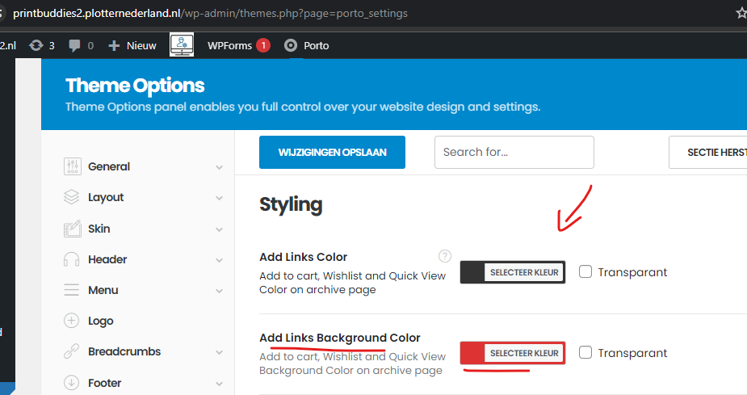The image size is (747, 395).
Task: Click the updates count 3
Action: coord(52,46)
